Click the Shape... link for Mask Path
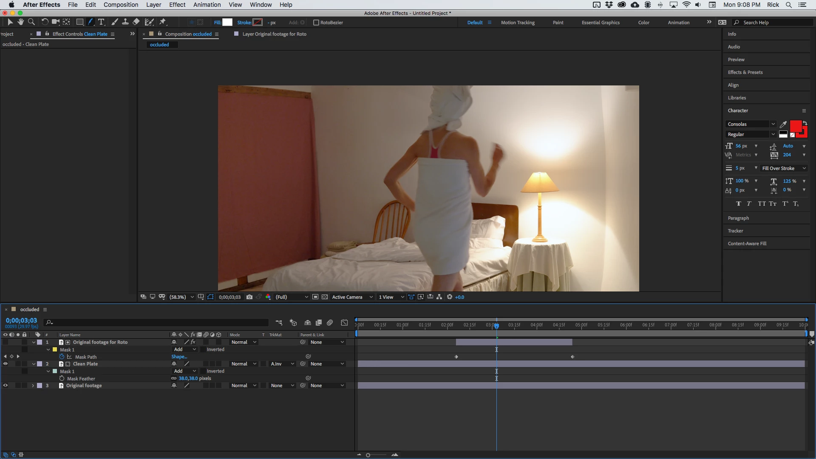This screenshot has width=816, height=459. pos(179,357)
